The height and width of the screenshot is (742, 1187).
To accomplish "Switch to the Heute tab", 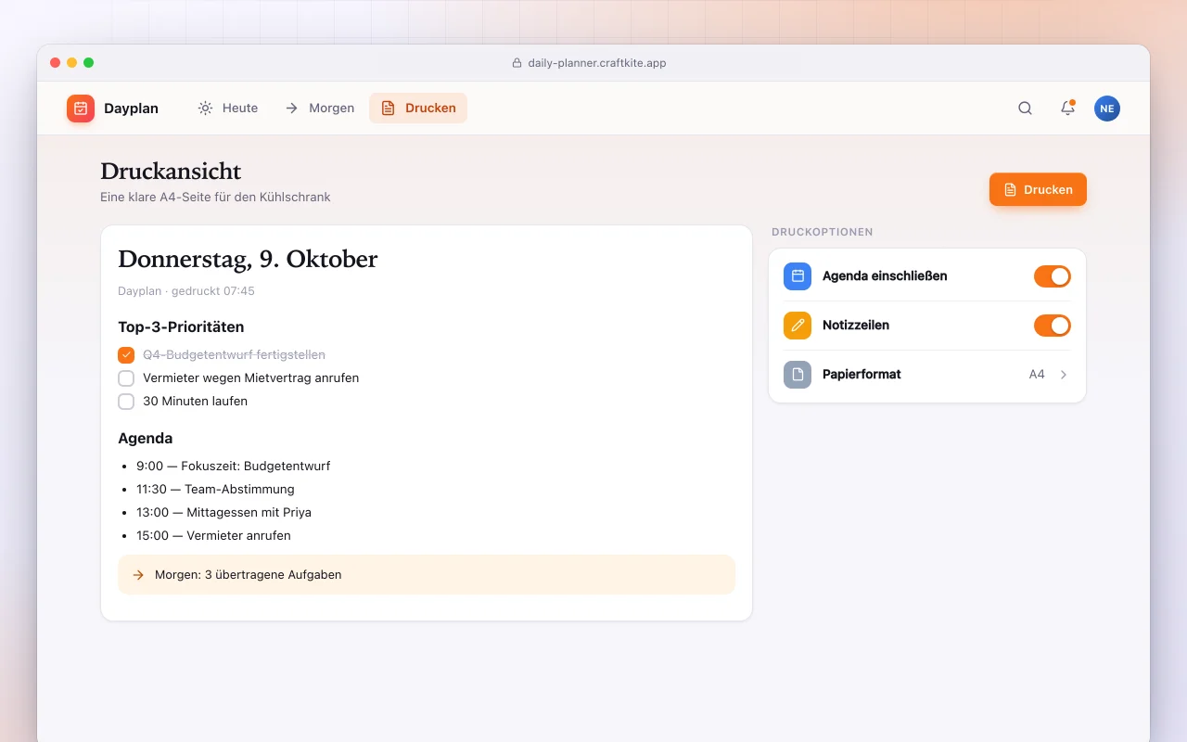I will 228,109.
